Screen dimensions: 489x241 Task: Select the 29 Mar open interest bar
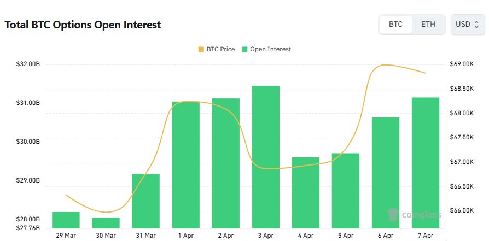point(66,220)
